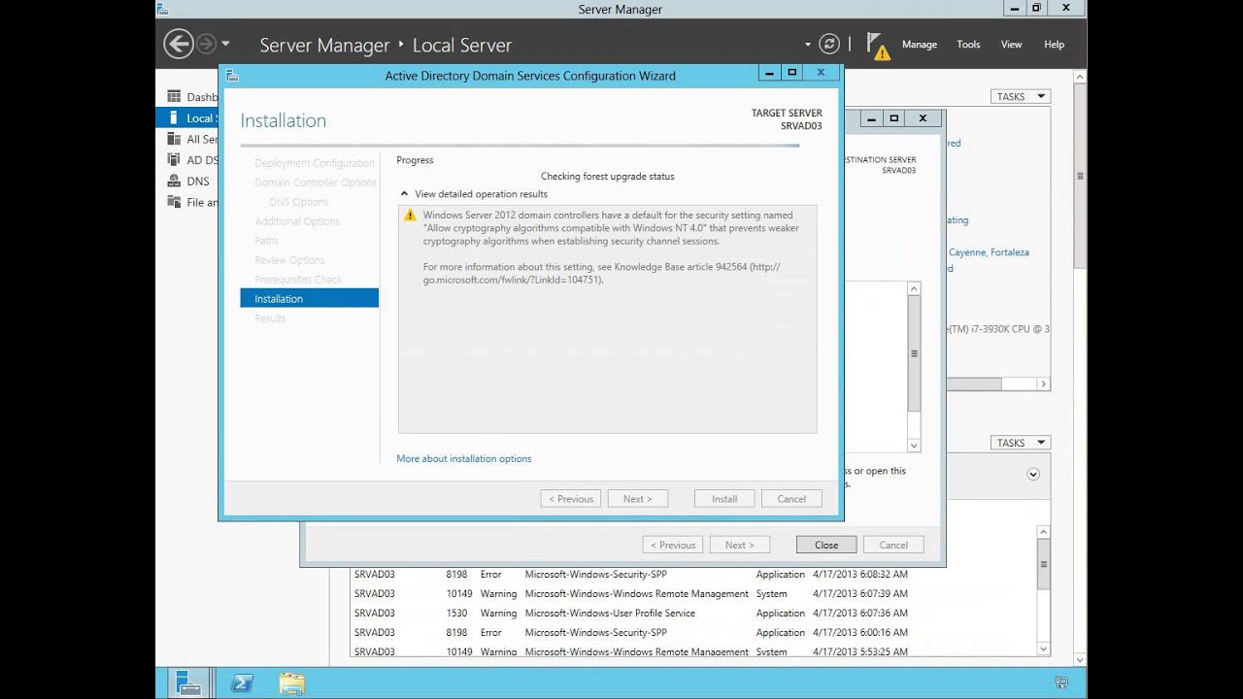The image size is (1243, 699).
Task: Select Local Server in left navigation
Action: pos(187,118)
